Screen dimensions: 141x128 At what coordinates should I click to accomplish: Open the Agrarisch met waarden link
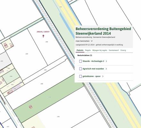93,69
